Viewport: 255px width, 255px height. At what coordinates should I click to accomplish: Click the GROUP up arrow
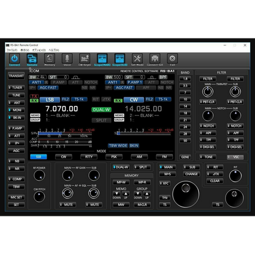[x=147, y=194]
